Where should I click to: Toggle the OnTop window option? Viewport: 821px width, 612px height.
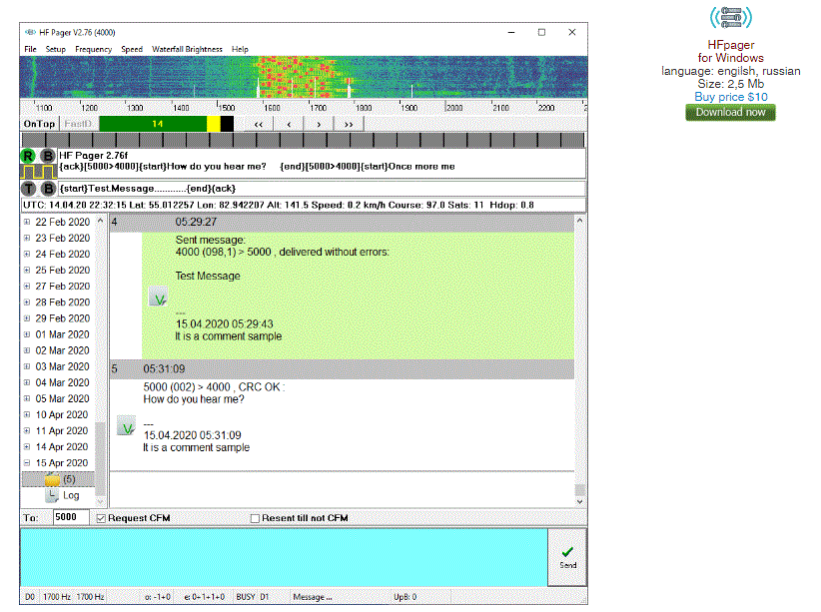[x=39, y=124]
